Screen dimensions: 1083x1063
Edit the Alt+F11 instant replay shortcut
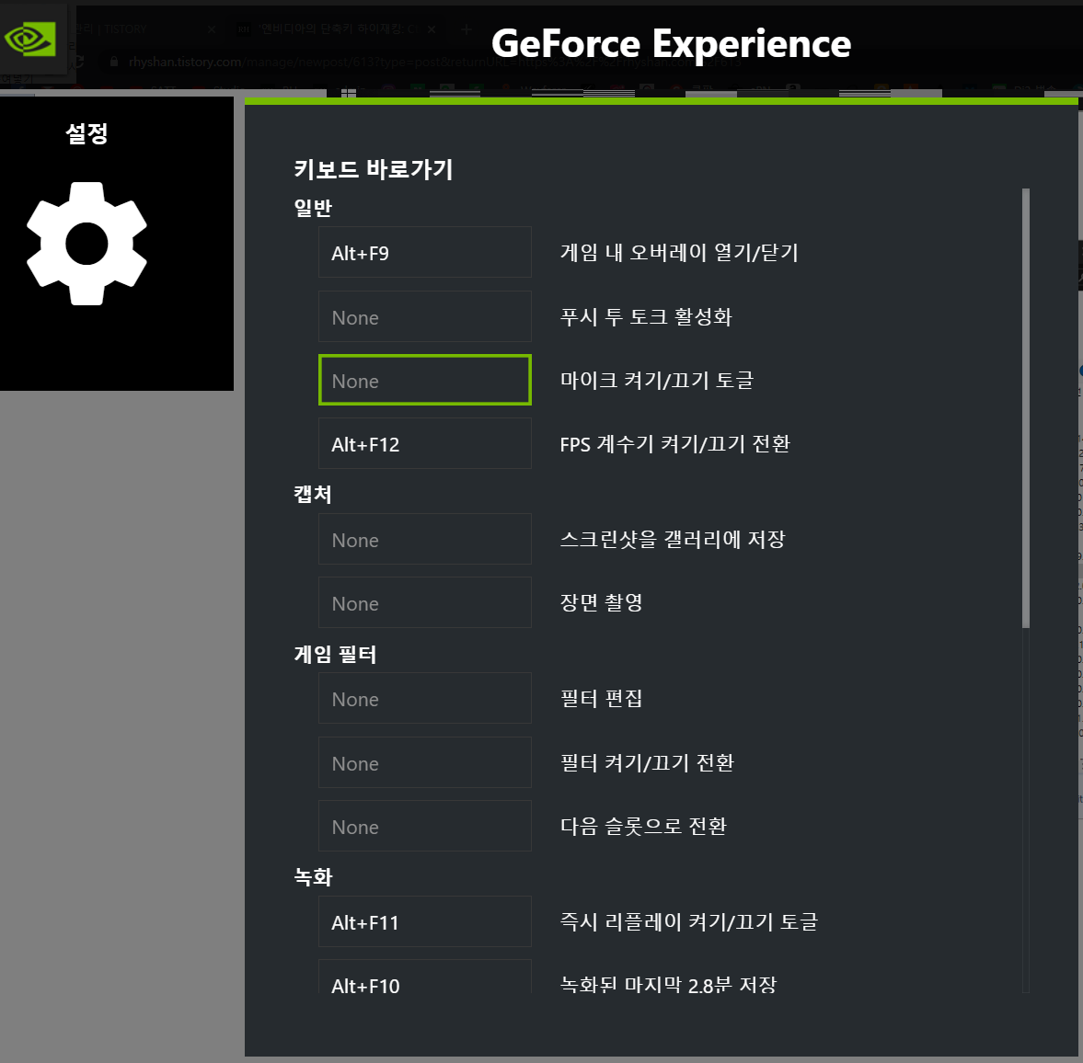(x=425, y=922)
